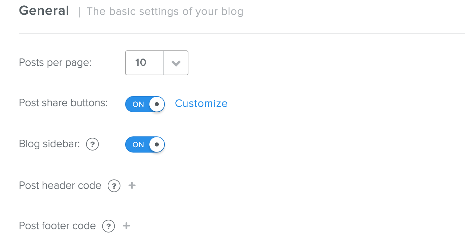Select the General settings heading
The height and width of the screenshot is (252, 465).
pos(44,11)
